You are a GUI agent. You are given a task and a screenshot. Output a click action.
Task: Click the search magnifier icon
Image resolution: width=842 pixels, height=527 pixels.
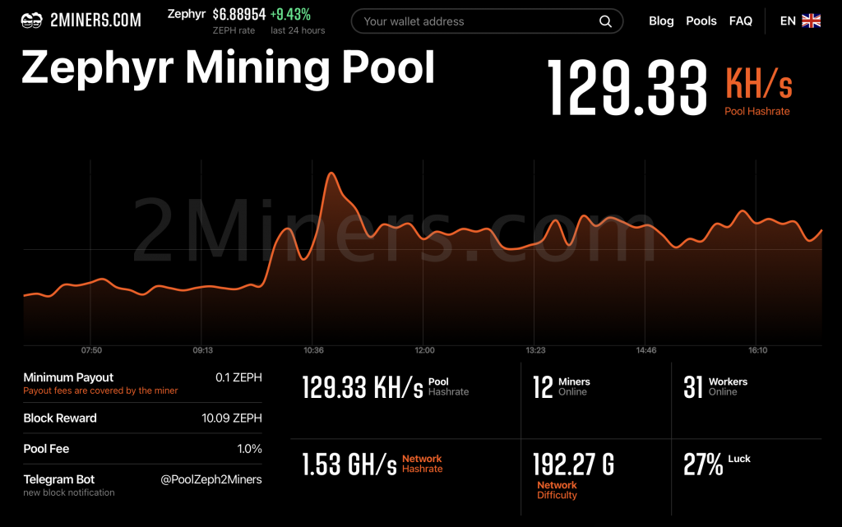[x=605, y=21]
